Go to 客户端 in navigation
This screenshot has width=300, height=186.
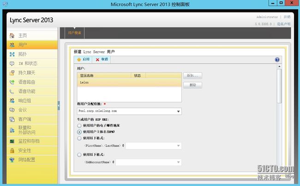click(x=24, y=119)
